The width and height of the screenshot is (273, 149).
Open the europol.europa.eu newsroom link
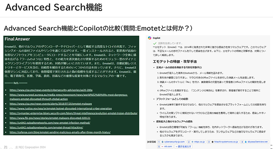click(69, 97)
